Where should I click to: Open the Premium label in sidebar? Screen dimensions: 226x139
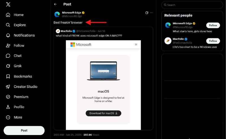coord(21,97)
